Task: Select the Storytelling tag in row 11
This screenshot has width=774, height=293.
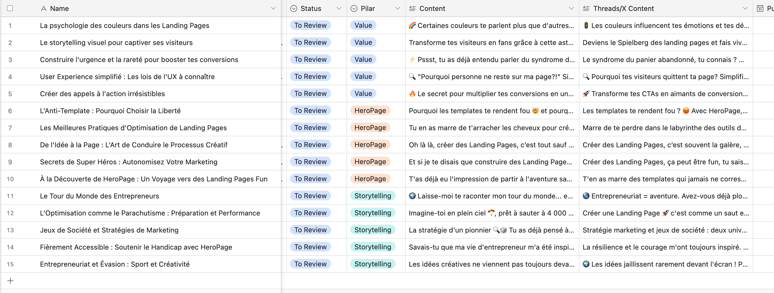Action: [373, 196]
